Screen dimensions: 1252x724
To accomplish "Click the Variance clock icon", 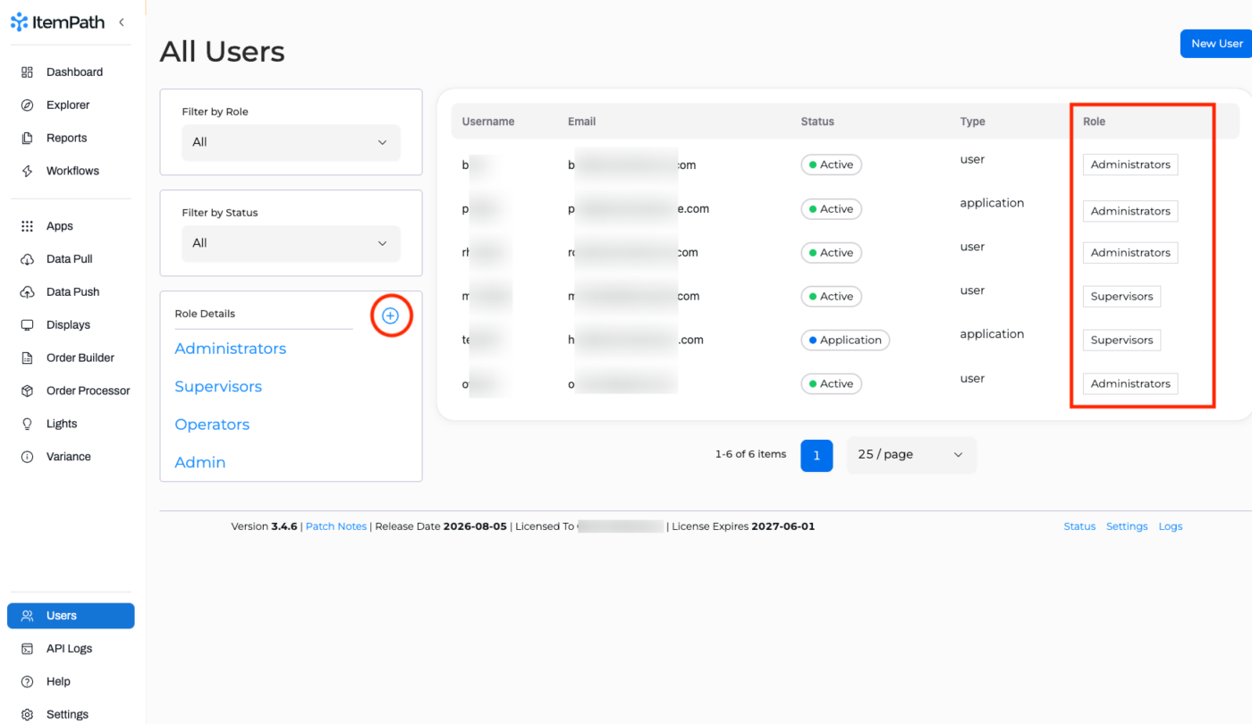I will (x=27, y=457).
